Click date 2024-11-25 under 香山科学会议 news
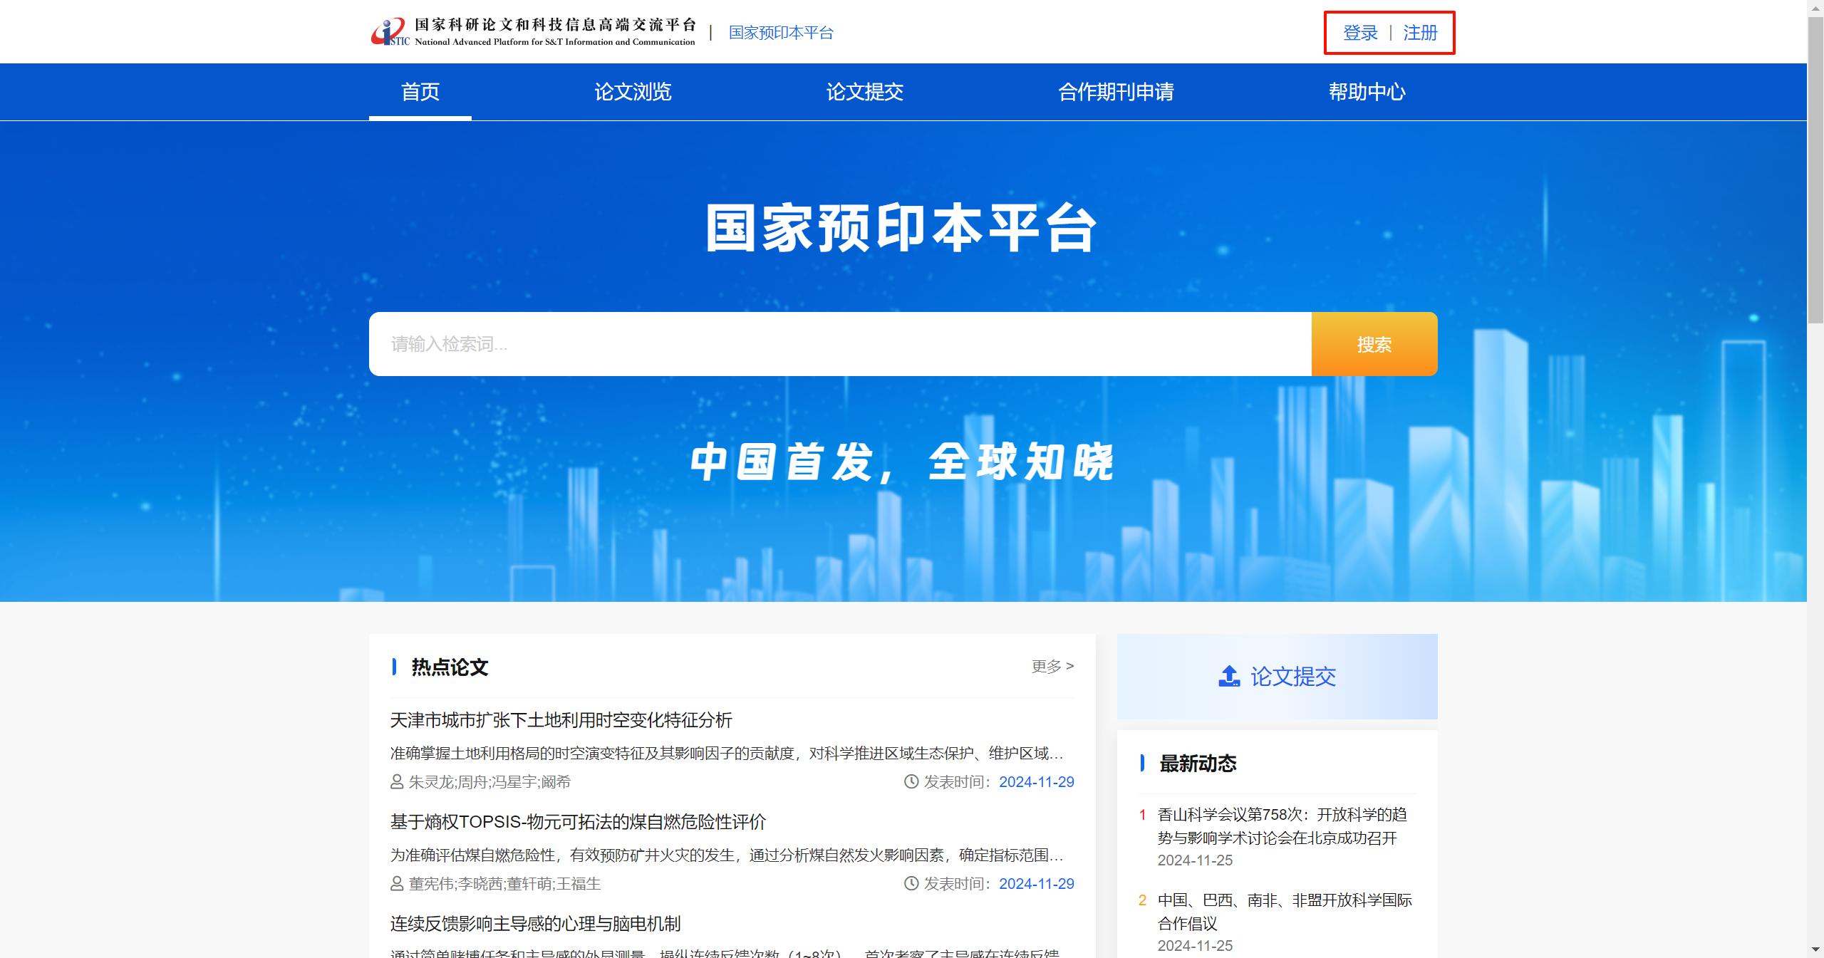Viewport: 1824px width, 958px height. [1195, 860]
